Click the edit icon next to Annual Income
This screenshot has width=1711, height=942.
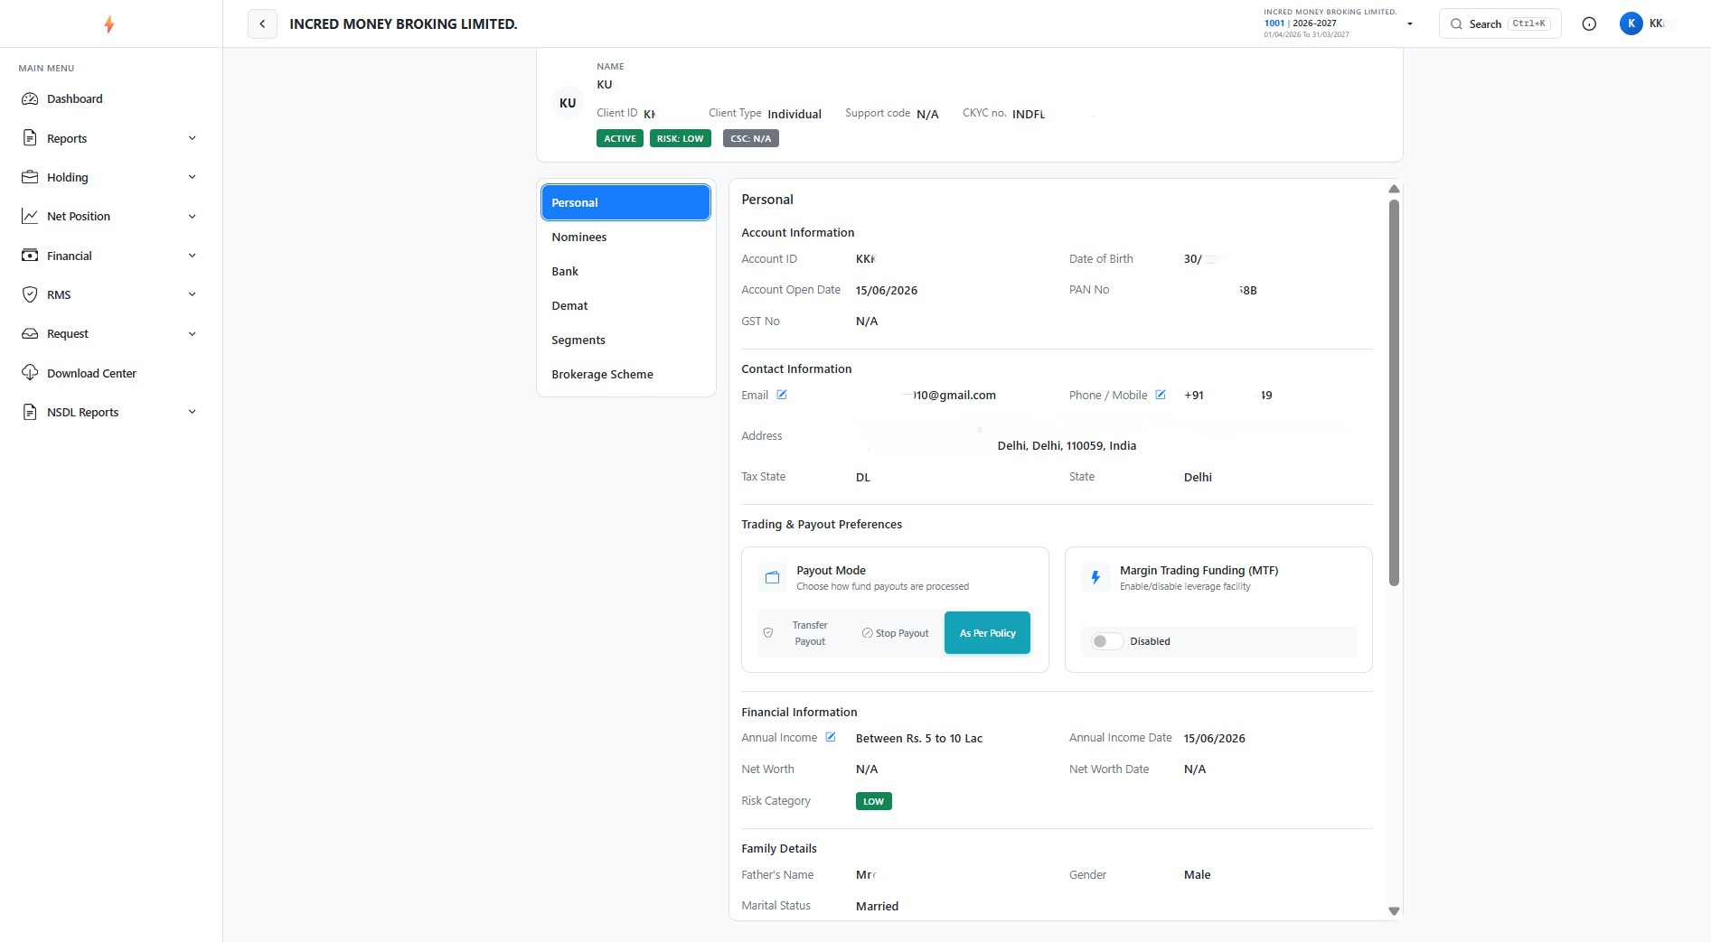[x=831, y=737]
